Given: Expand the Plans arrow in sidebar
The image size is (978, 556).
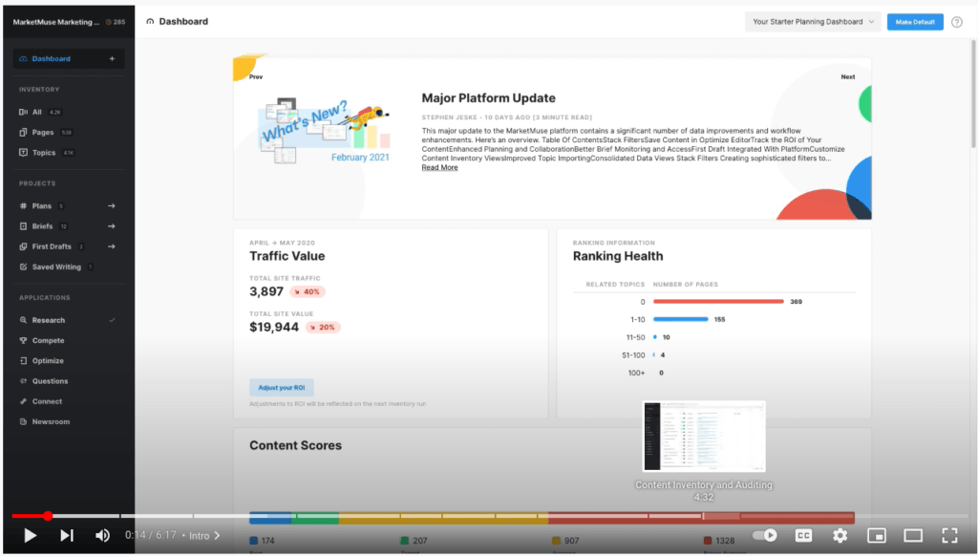Looking at the screenshot, I should tap(111, 205).
